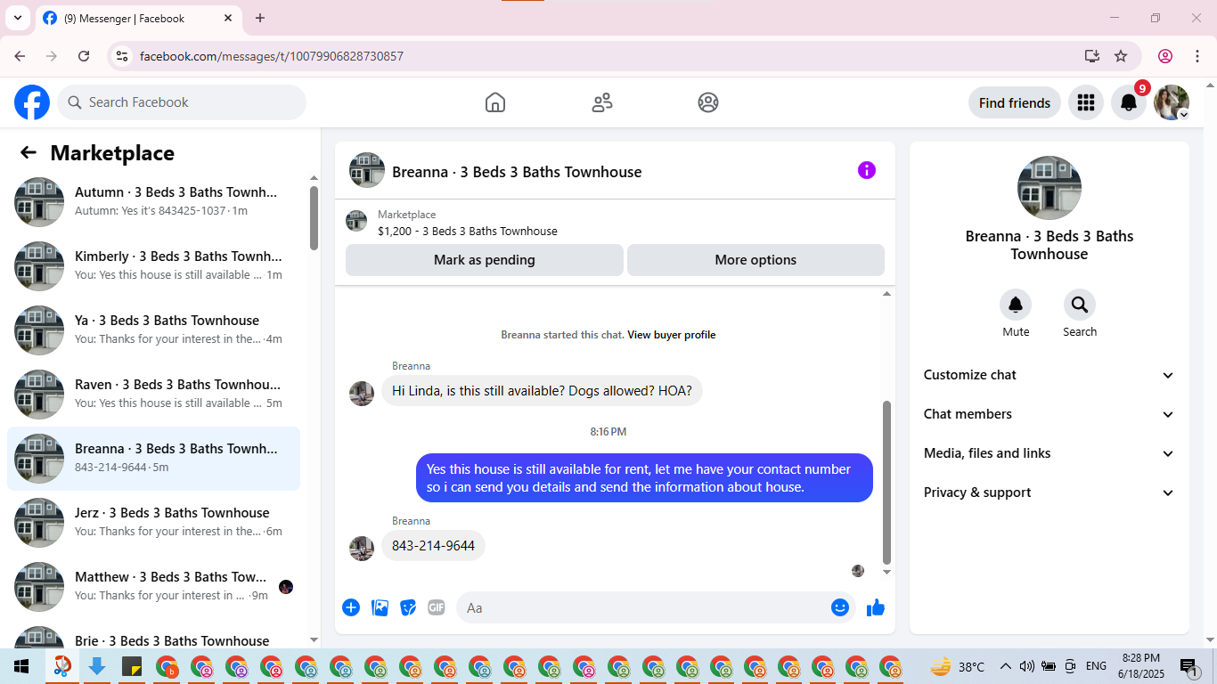The image size is (1217, 684).
Task: Send a thumbs-up like
Action: pyautogui.click(x=876, y=607)
